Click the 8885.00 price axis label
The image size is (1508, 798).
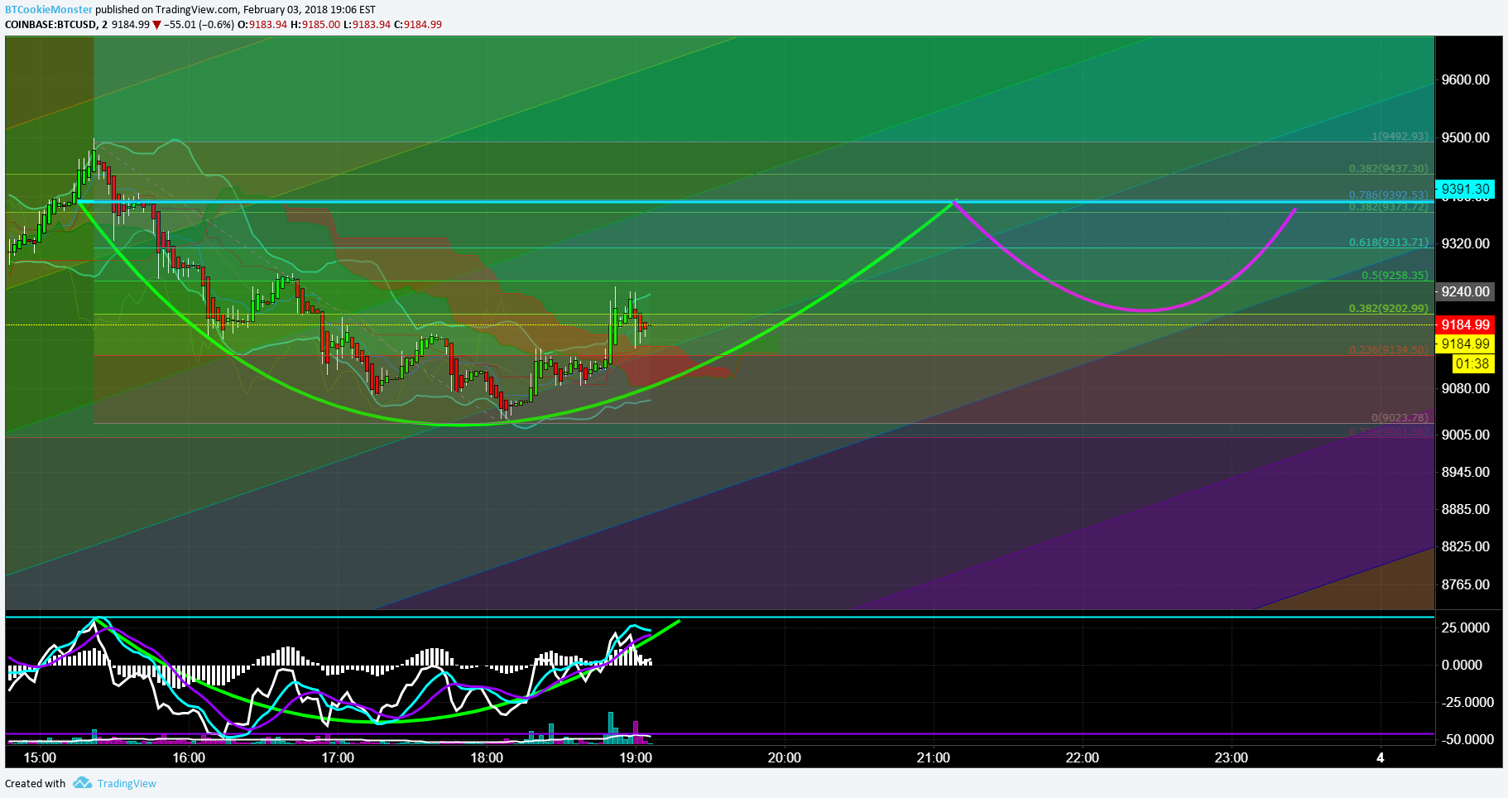pyautogui.click(x=1465, y=509)
